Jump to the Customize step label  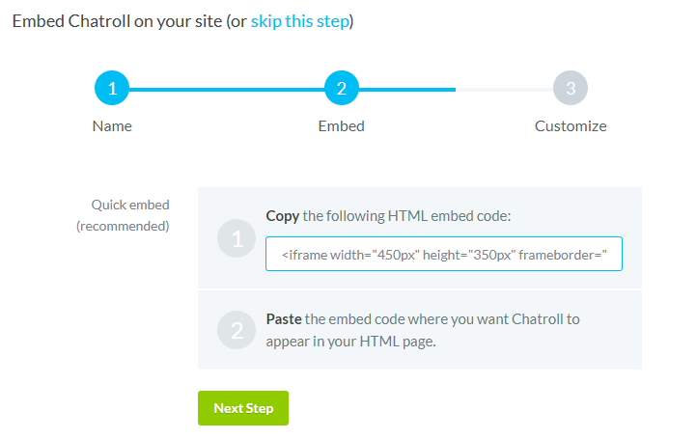click(x=571, y=126)
